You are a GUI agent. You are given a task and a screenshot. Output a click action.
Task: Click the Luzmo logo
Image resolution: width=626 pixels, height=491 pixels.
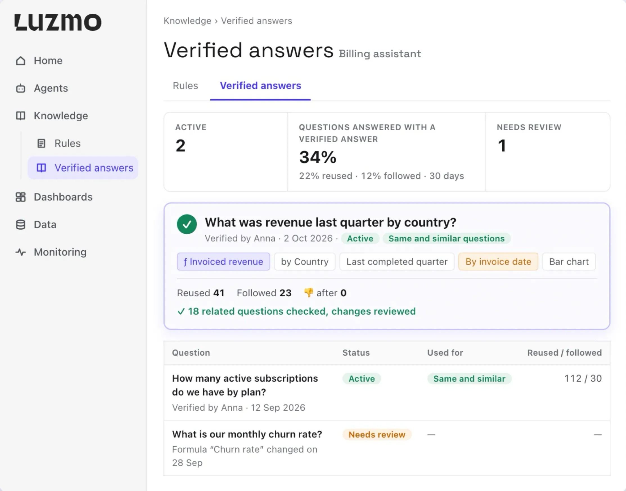pos(58,22)
